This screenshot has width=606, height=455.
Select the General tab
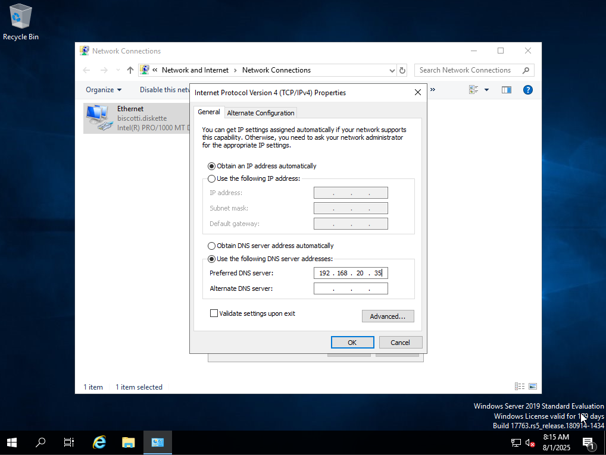pos(209,112)
